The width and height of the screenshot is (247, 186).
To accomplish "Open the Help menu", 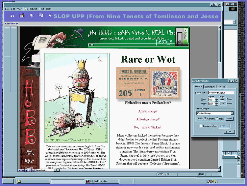I will coord(49,9).
